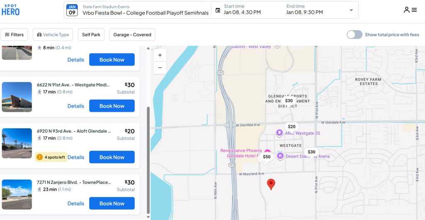Click the listings vertical scrollbar thumb

point(148,160)
